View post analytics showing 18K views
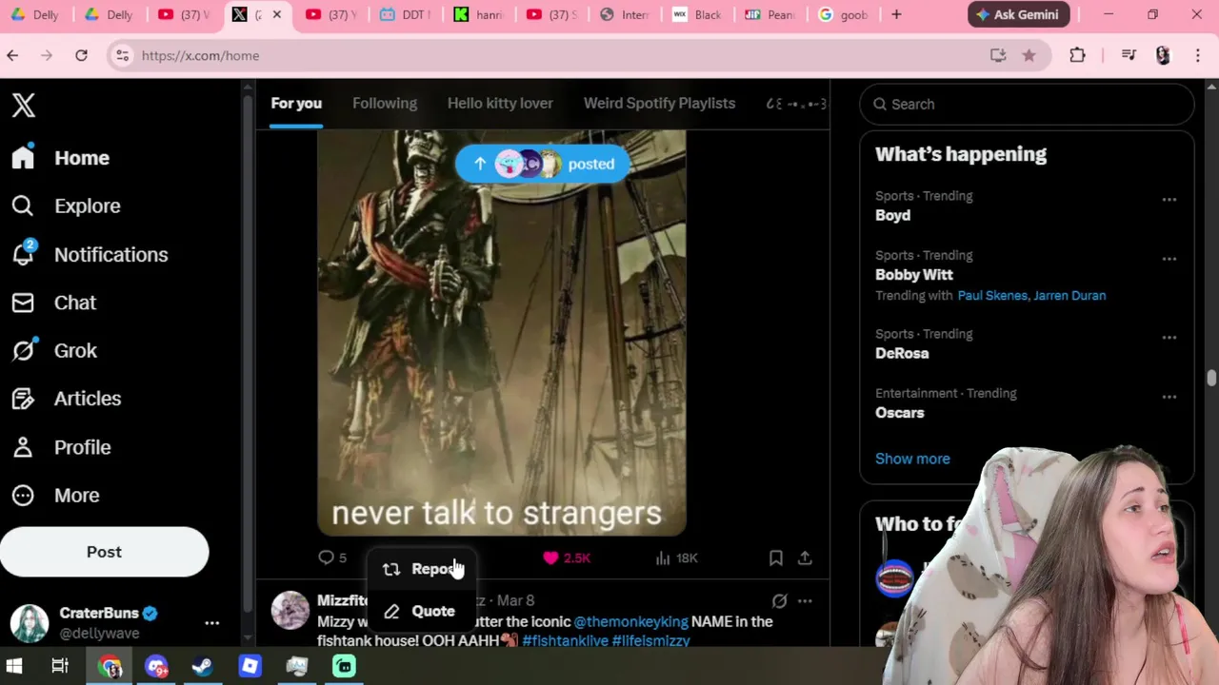This screenshot has width=1219, height=685. (677, 558)
